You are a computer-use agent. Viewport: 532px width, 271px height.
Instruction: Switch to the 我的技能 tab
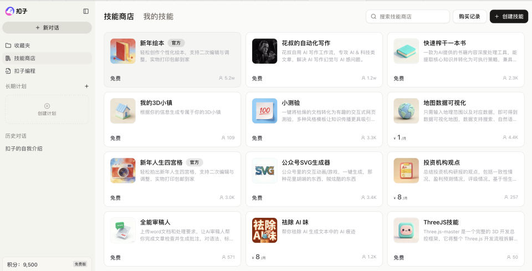click(x=158, y=16)
